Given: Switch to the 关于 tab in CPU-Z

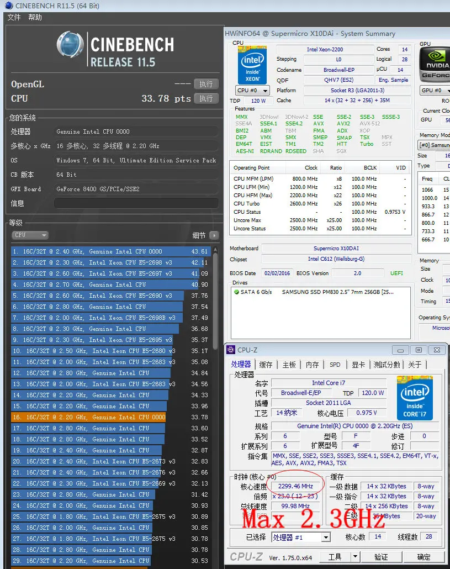Looking at the screenshot, I should click(415, 365).
